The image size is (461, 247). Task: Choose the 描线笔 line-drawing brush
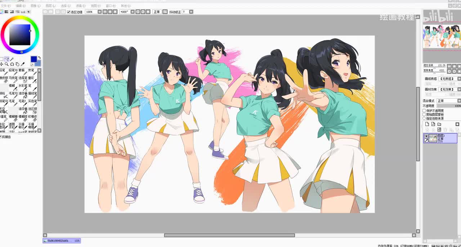33,95
